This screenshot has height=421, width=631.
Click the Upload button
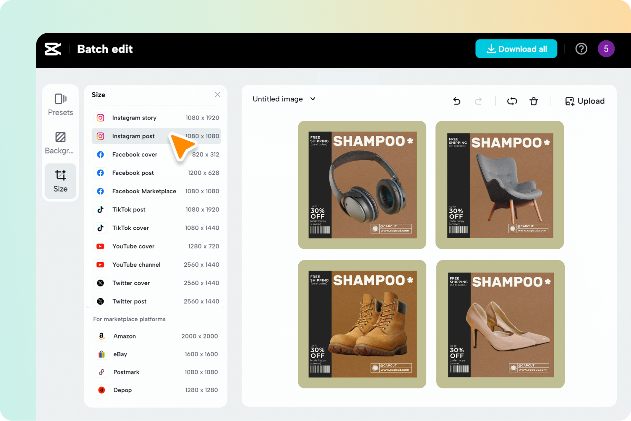coord(585,101)
